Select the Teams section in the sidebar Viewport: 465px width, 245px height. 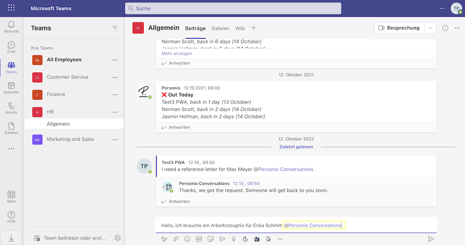pos(11,68)
